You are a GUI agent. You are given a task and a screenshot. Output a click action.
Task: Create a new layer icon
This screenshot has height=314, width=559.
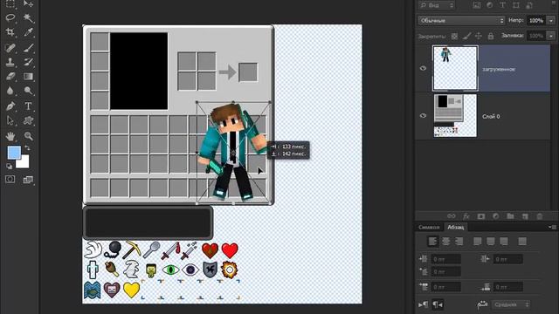pyautogui.click(x=525, y=216)
